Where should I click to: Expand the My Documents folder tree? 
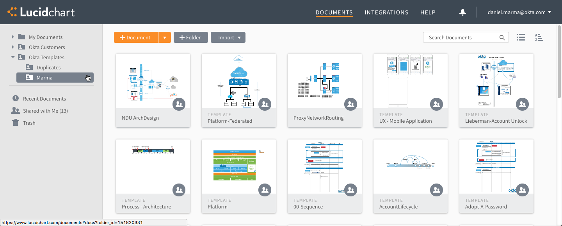point(12,37)
